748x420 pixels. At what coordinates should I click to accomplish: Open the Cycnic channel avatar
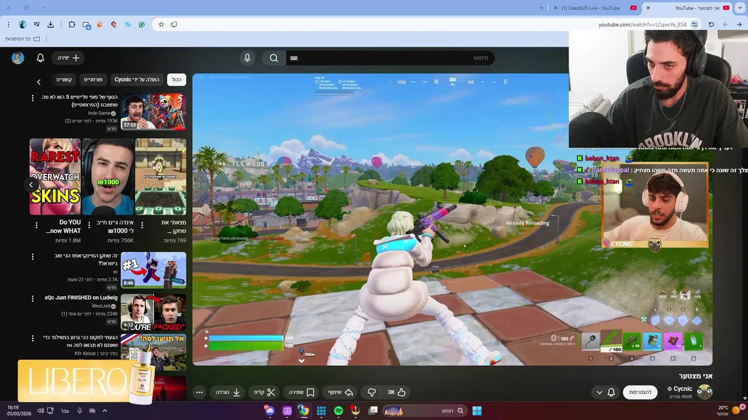coord(705,391)
